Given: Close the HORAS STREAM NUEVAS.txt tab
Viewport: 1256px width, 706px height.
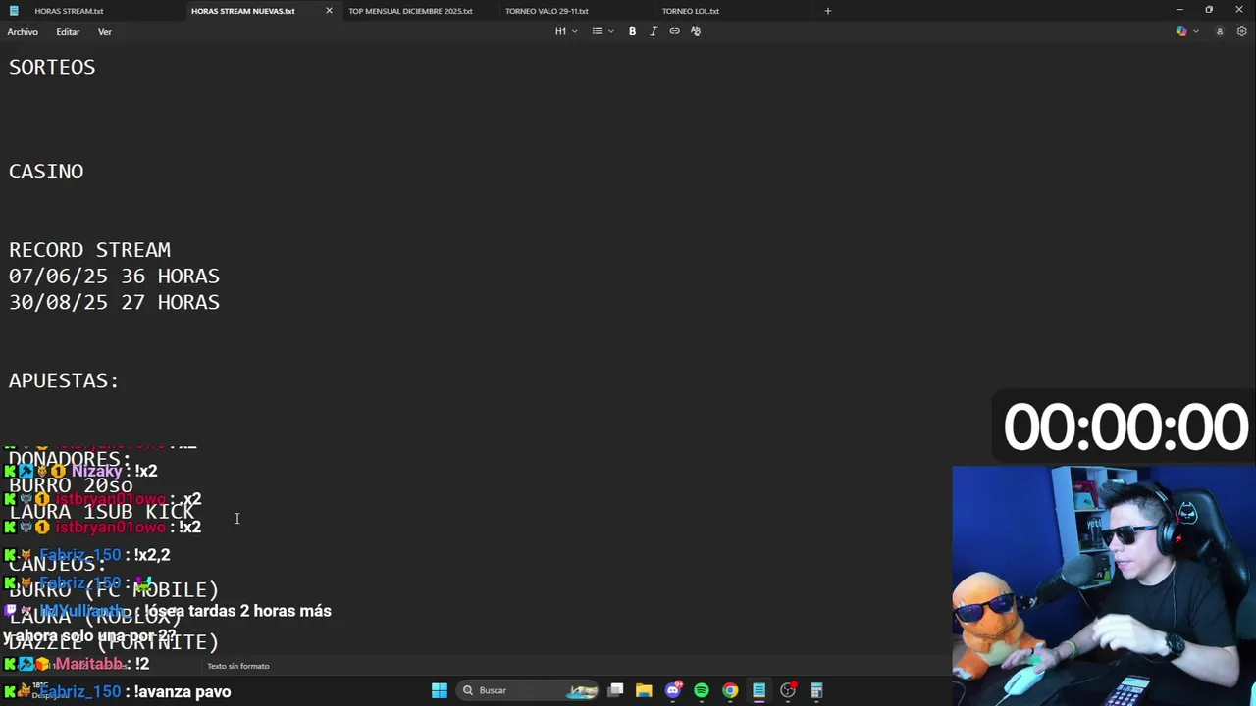Looking at the screenshot, I should pos(329,11).
